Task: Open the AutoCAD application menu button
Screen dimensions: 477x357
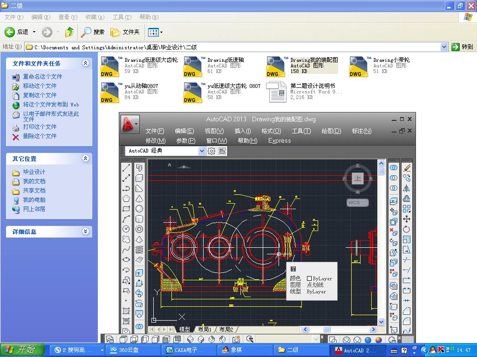Action: coord(129,124)
